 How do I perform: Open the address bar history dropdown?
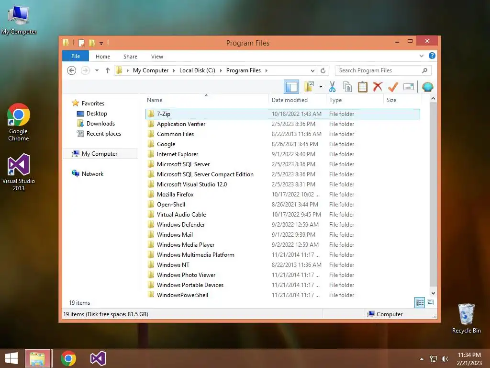312,70
